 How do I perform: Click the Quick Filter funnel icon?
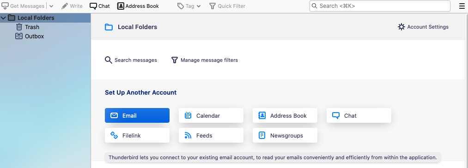pos(212,6)
